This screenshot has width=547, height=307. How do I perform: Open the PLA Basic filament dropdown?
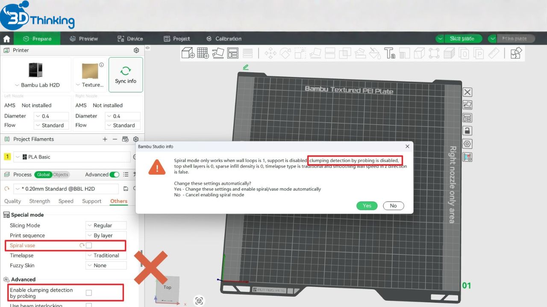[x=72, y=157]
